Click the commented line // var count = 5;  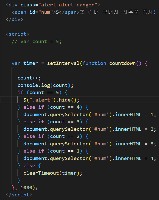tap(37, 42)
